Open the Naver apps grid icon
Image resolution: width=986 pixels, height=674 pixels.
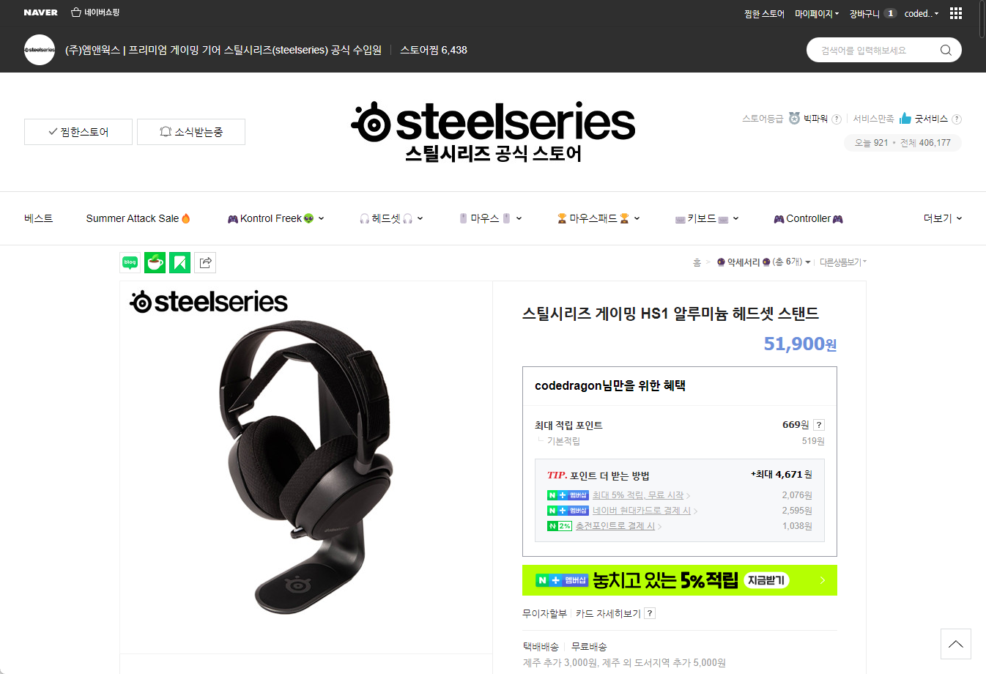[x=956, y=13]
